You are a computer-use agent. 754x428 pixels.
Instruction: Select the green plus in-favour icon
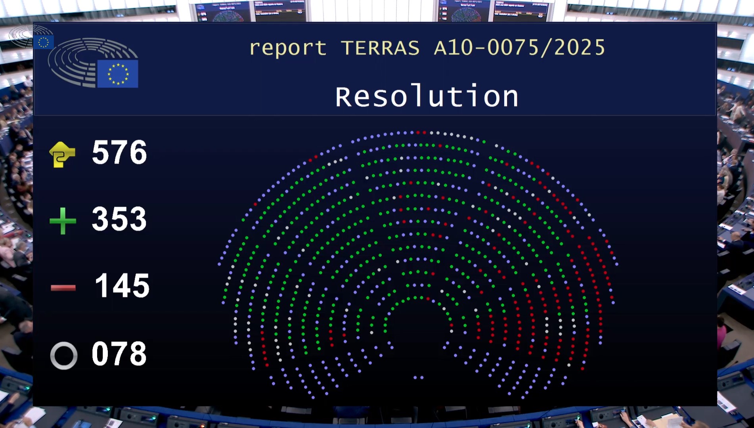coord(63,221)
